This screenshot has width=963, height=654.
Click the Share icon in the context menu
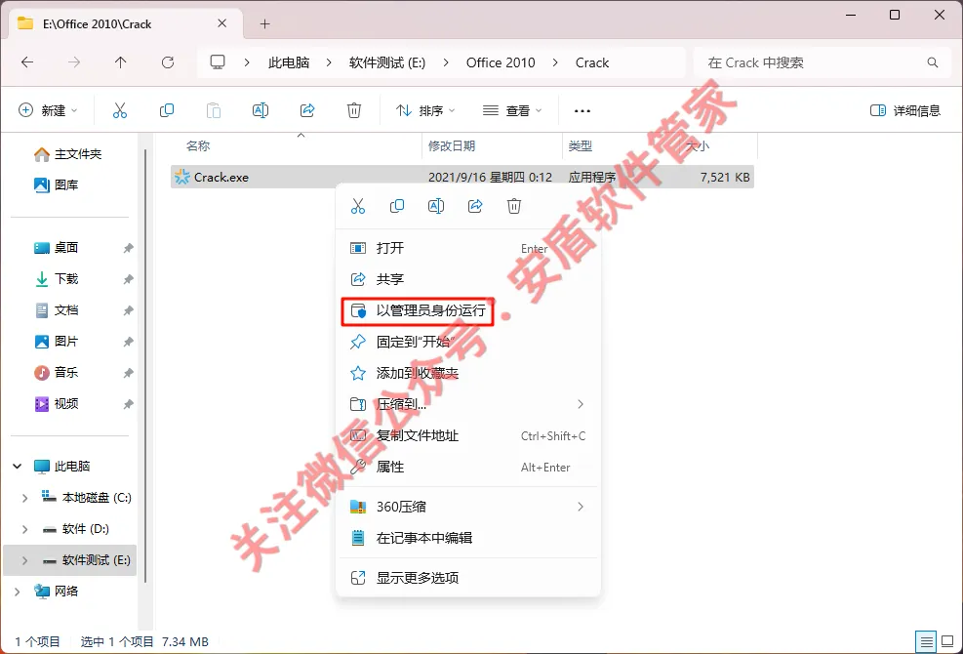(475, 206)
